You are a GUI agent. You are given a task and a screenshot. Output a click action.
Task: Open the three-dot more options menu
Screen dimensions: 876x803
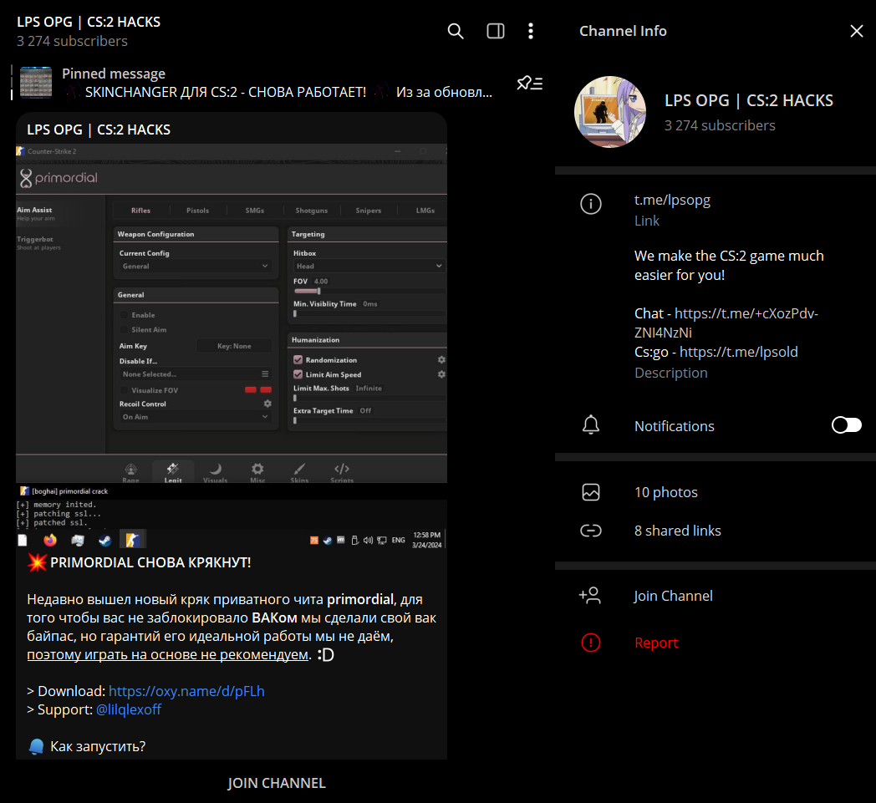531,31
